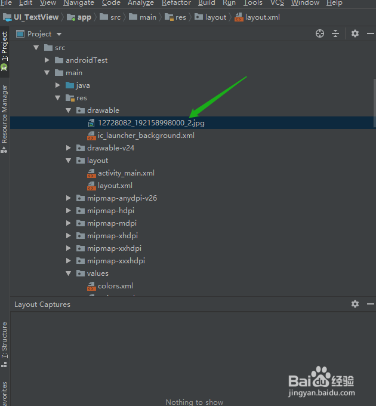Open the Window menu
376x406 pixels.
coord(305,2)
